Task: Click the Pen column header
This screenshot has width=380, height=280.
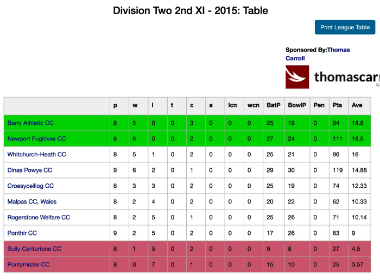Action: pos(319,105)
